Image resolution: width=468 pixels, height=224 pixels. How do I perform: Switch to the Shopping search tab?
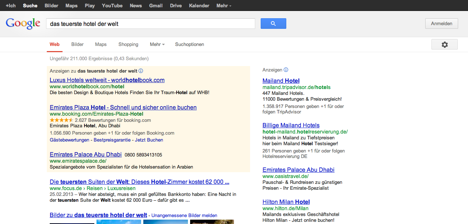pyautogui.click(x=128, y=45)
